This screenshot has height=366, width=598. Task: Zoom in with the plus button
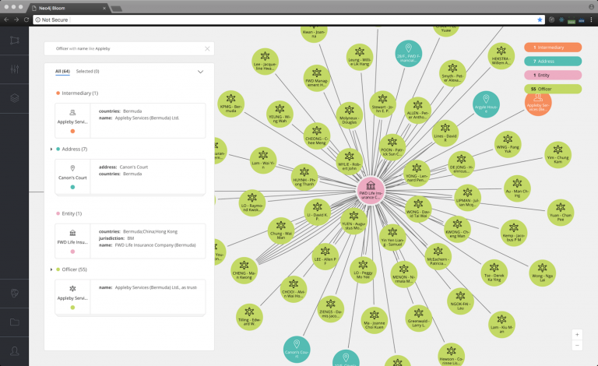pyautogui.click(x=577, y=334)
